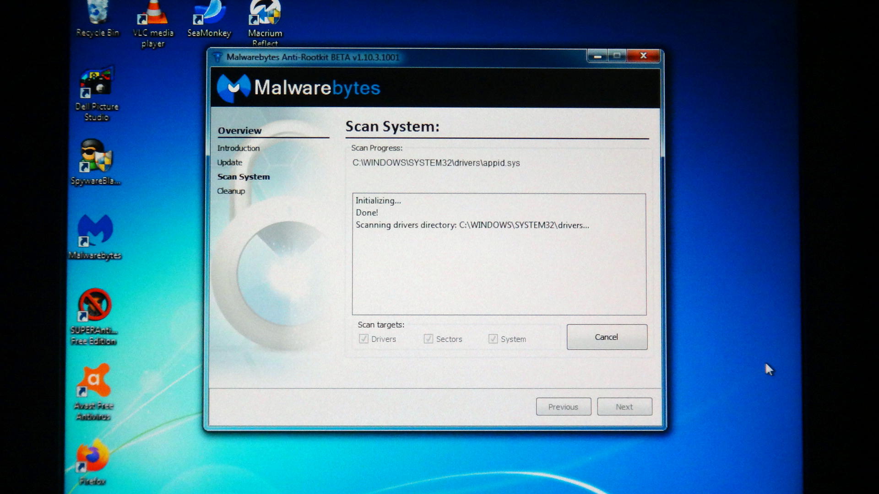The image size is (879, 494).
Task: Click the 'Scan Progress:' label
Action: pyautogui.click(x=377, y=148)
